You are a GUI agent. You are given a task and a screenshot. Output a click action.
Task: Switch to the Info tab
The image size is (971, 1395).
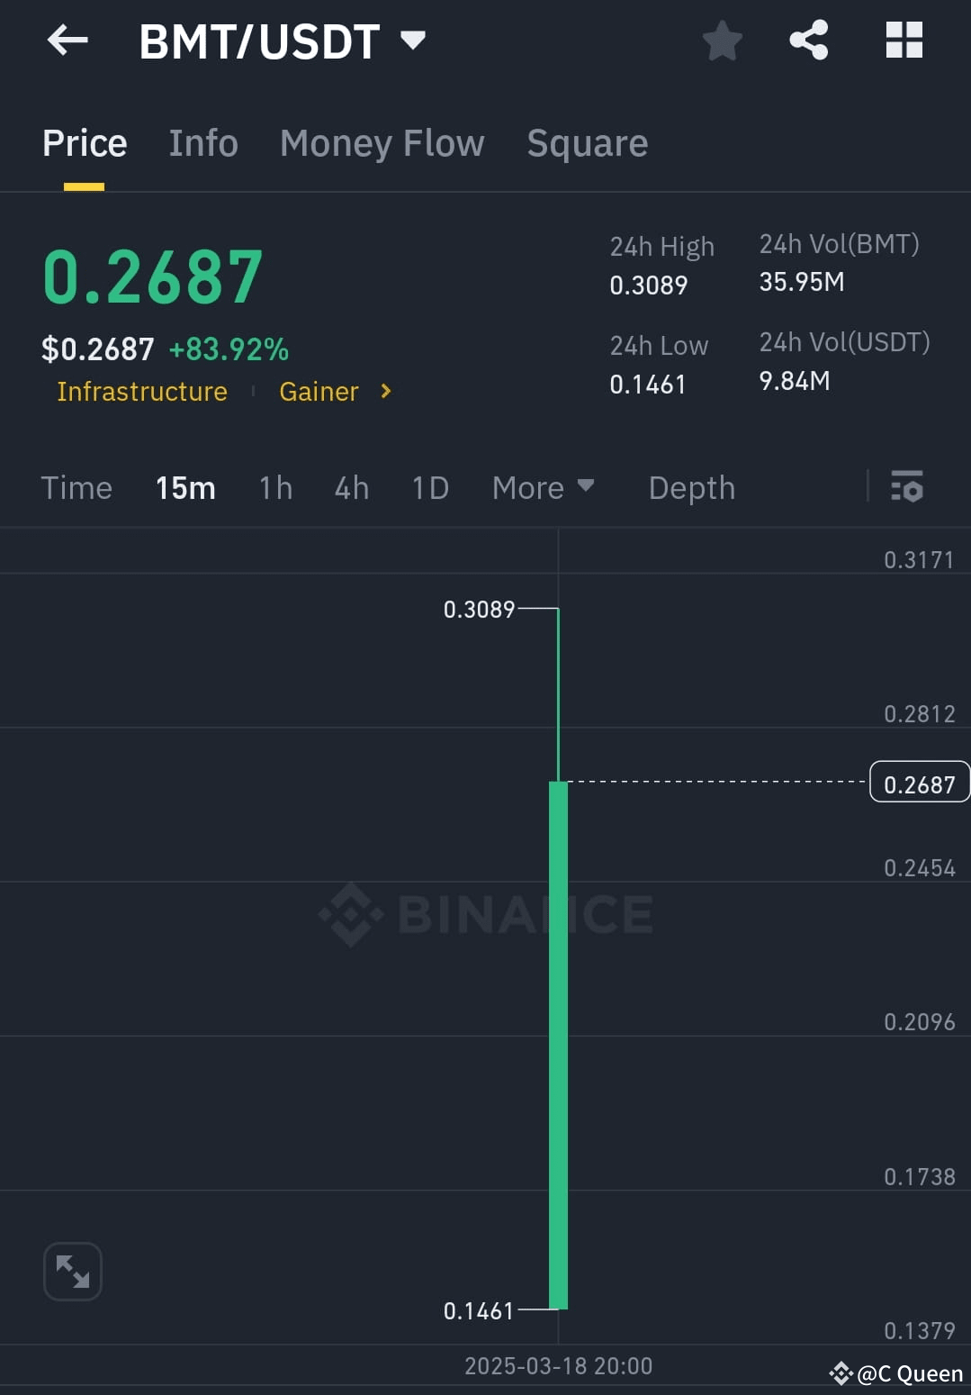(x=203, y=142)
